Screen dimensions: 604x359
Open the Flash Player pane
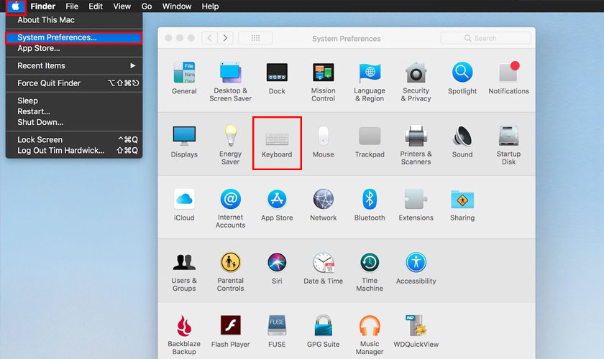pyautogui.click(x=230, y=331)
